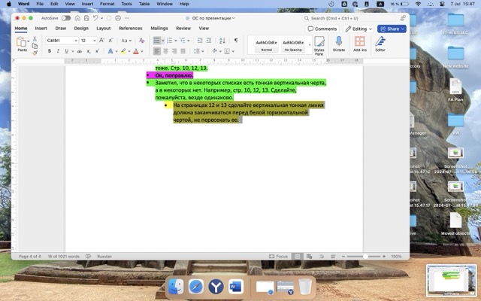Click the Share button
The width and height of the screenshot is (481, 301).
392,29
